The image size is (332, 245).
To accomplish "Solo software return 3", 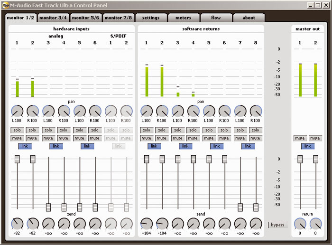I will click(x=178, y=130).
